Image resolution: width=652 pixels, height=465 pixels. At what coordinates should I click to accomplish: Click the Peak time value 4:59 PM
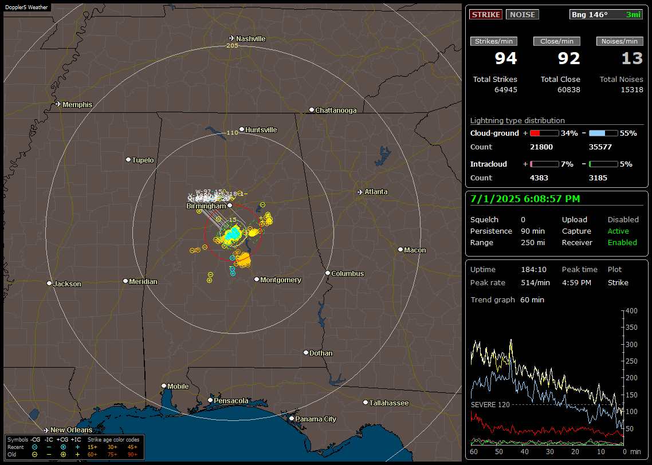pyautogui.click(x=576, y=282)
